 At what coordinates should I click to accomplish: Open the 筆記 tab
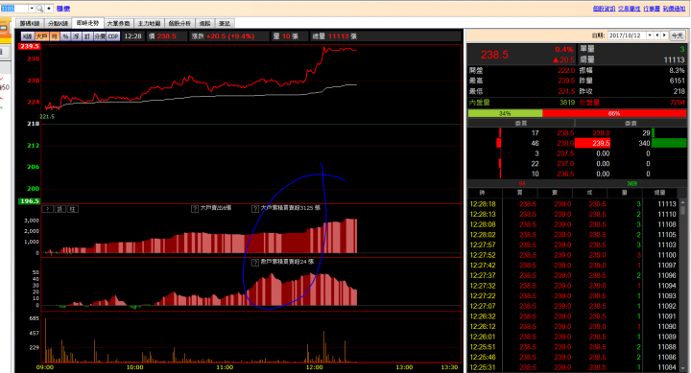tap(225, 23)
